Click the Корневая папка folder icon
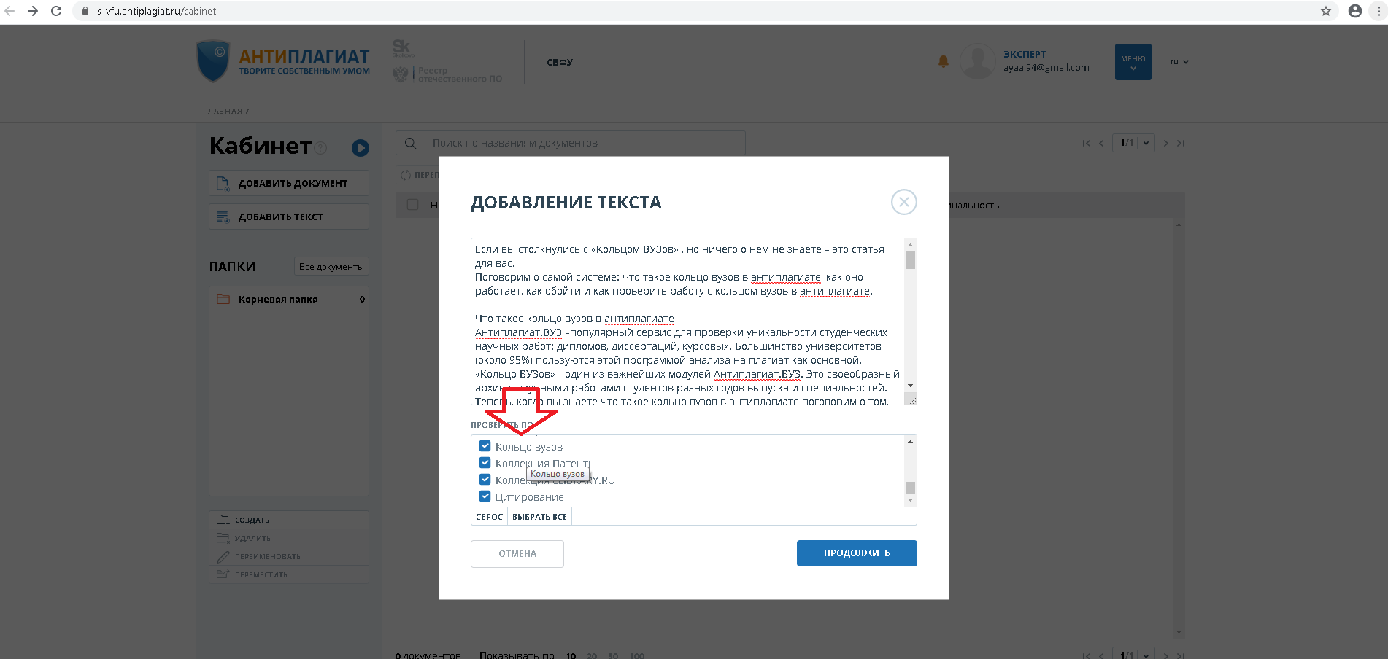1388x659 pixels. (x=223, y=299)
